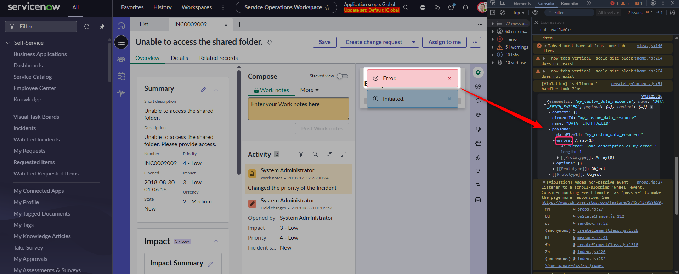Click the Assign to me button
This screenshot has height=274, width=679.
(444, 42)
